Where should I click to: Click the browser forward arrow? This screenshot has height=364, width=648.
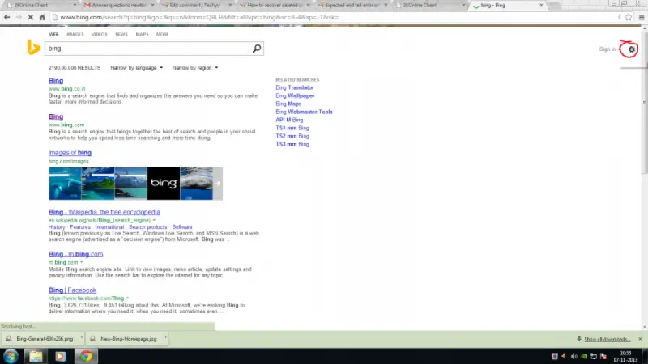pyautogui.click(x=19, y=17)
